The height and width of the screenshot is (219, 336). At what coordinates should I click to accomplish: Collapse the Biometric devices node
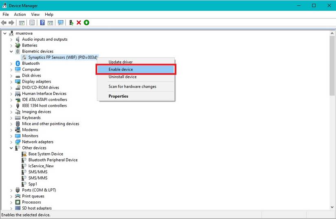pyautogui.click(x=11, y=51)
